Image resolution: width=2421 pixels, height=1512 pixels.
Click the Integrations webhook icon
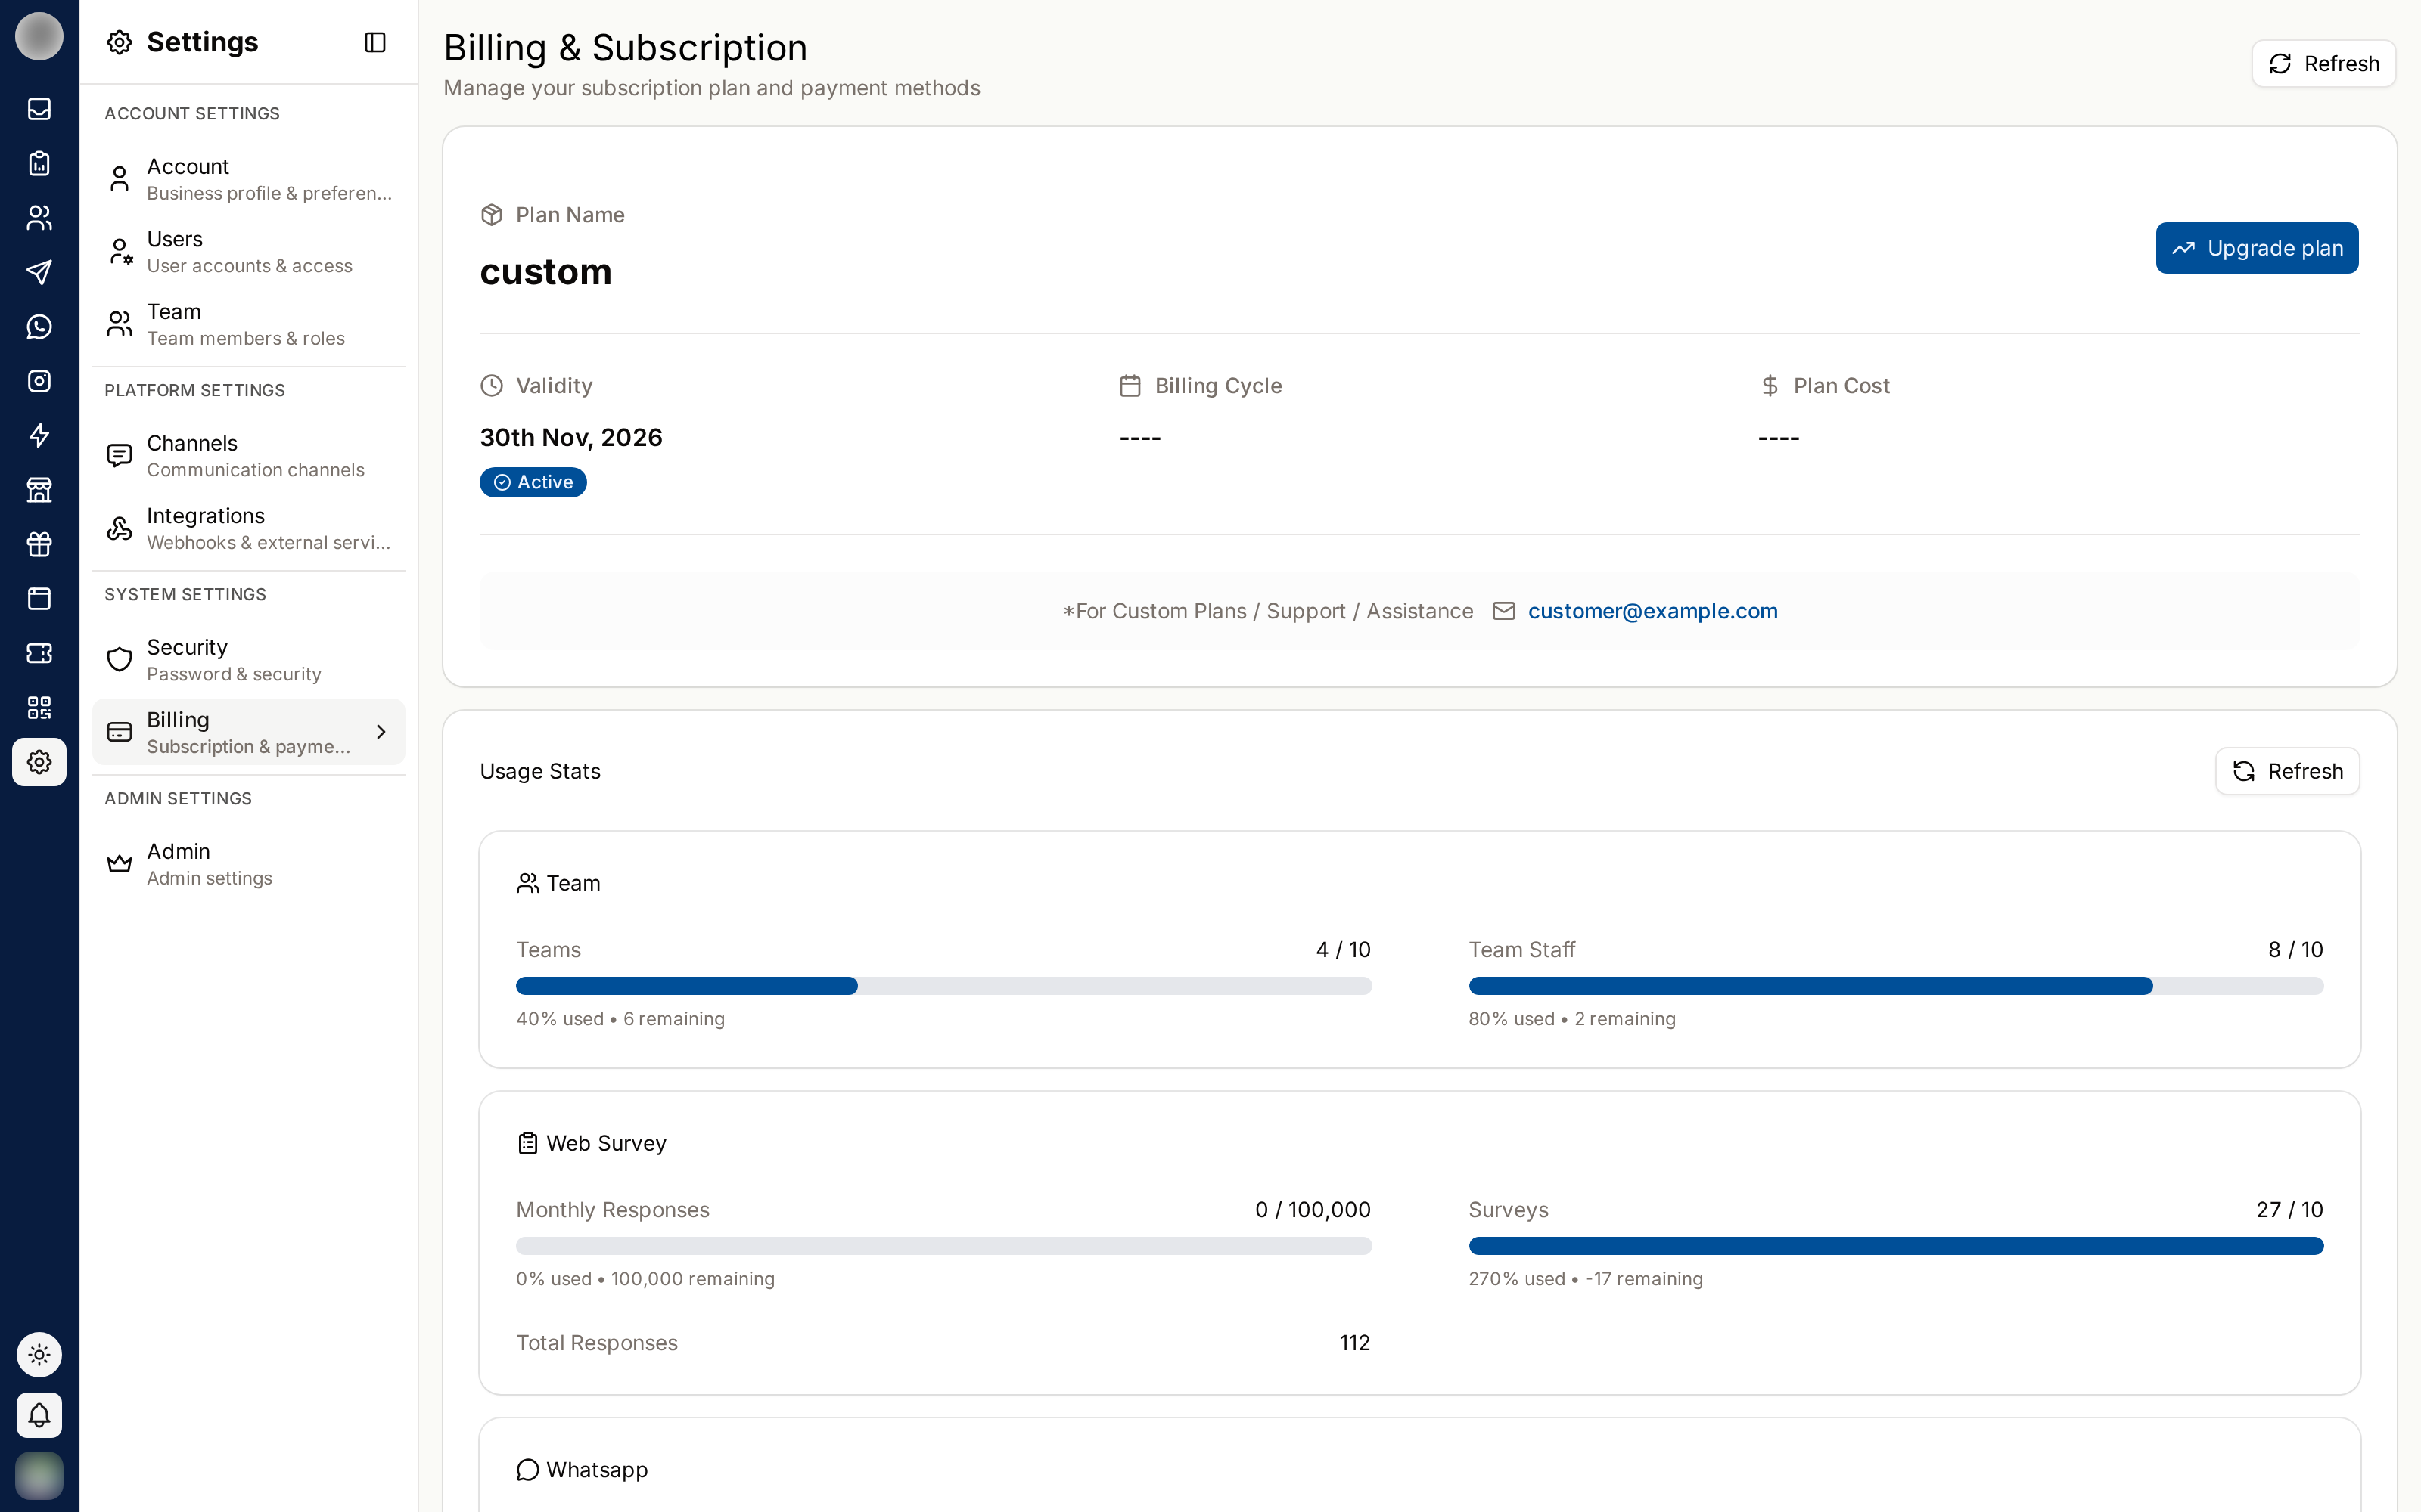(x=119, y=528)
